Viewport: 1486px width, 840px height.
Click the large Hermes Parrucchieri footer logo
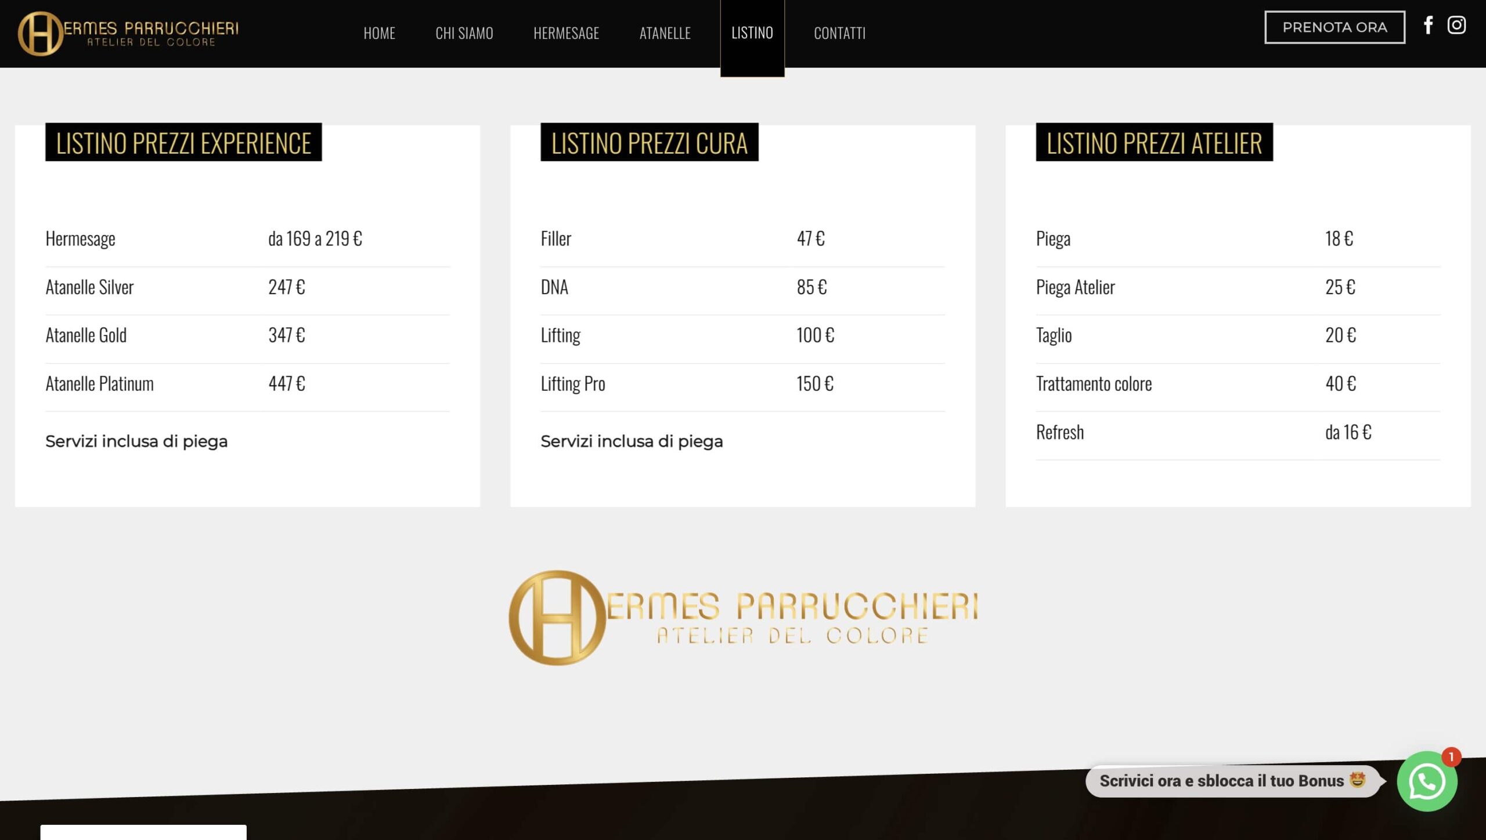click(743, 617)
